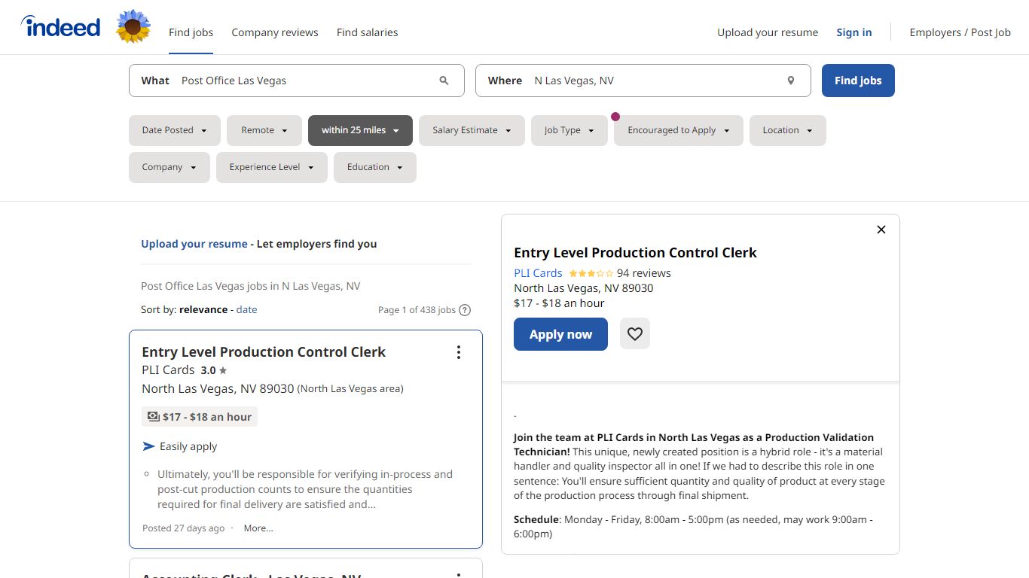Expand Experience Level filter
This screenshot has width=1029, height=578.
pyautogui.click(x=272, y=167)
